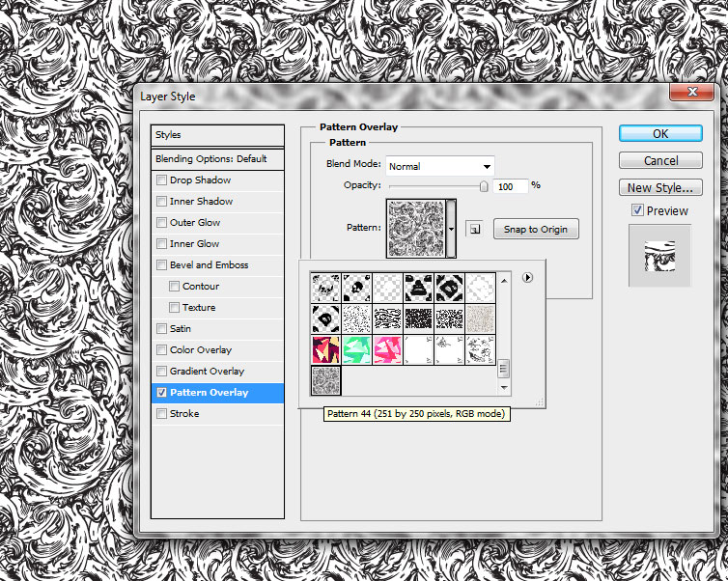The image size is (728, 581).
Task: Check the Contour sub-option box
Action: point(174,286)
